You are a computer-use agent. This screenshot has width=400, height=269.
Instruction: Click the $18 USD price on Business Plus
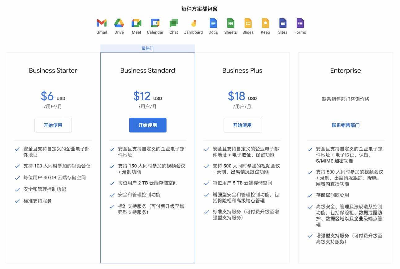[x=242, y=96]
